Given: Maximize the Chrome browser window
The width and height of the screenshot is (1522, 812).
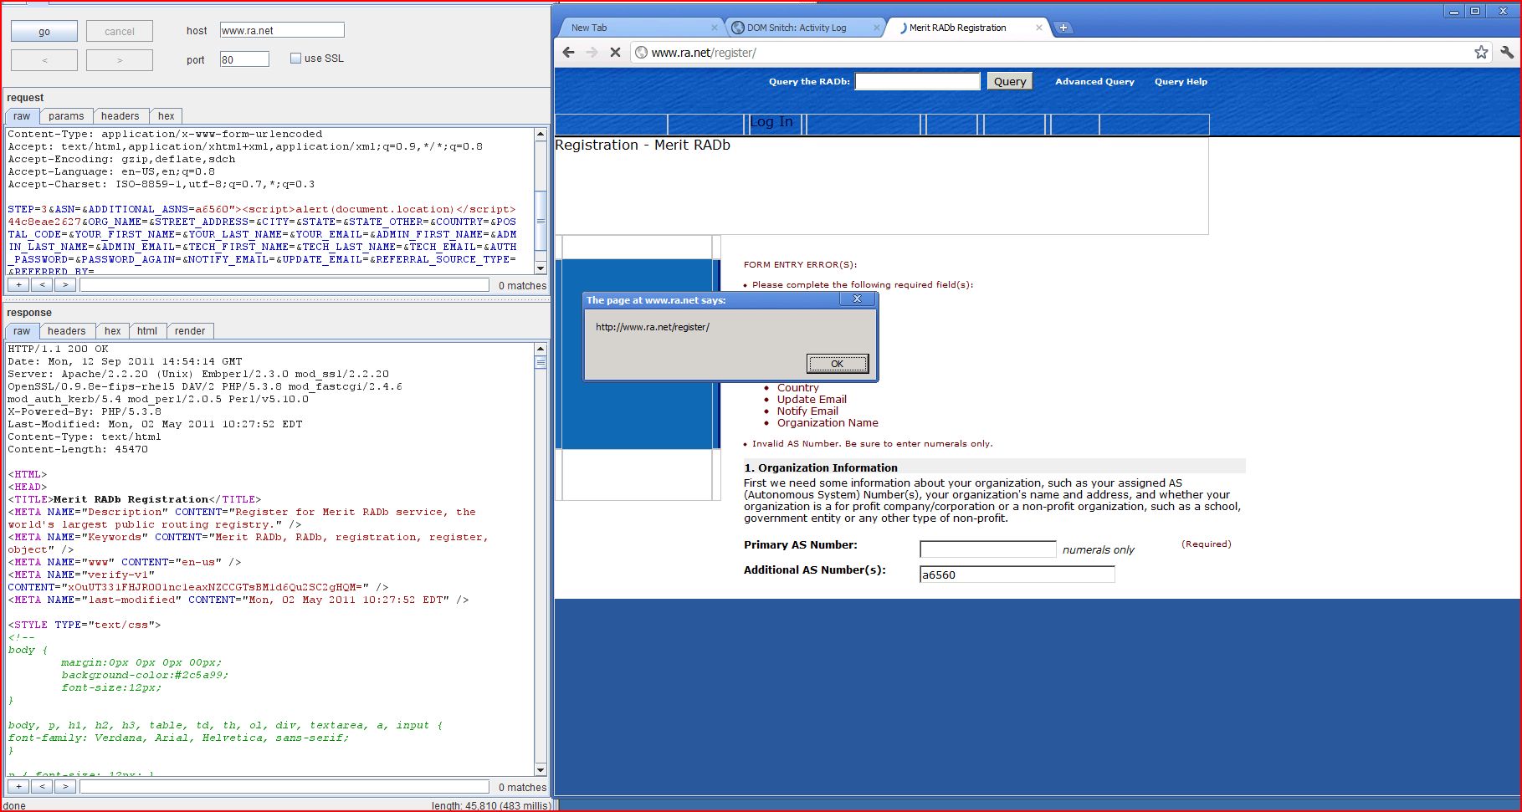Looking at the screenshot, I should point(1475,11).
